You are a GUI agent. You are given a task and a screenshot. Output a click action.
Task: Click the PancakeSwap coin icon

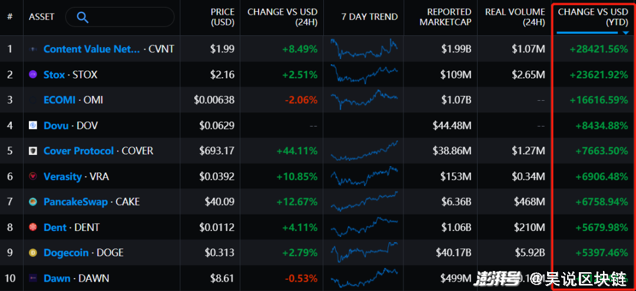tap(34, 202)
